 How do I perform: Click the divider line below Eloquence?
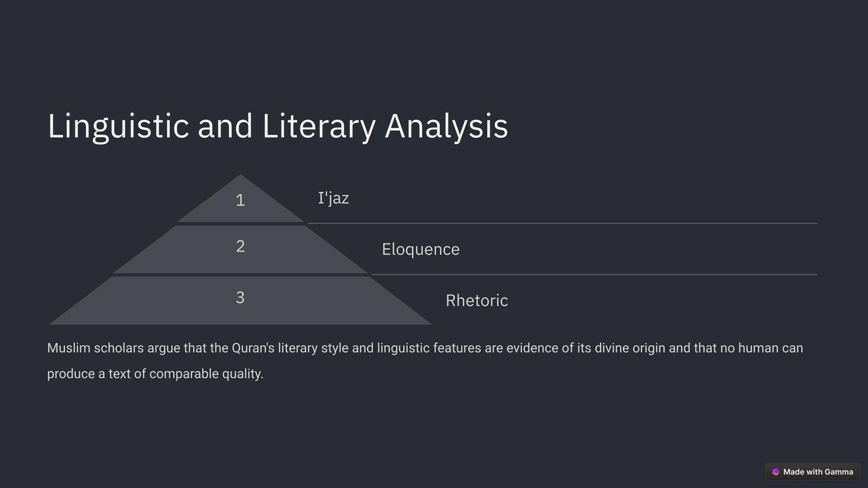point(594,274)
